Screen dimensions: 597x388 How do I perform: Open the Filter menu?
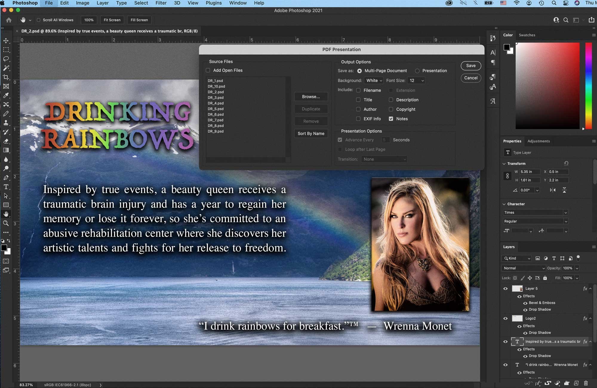(161, 3)
